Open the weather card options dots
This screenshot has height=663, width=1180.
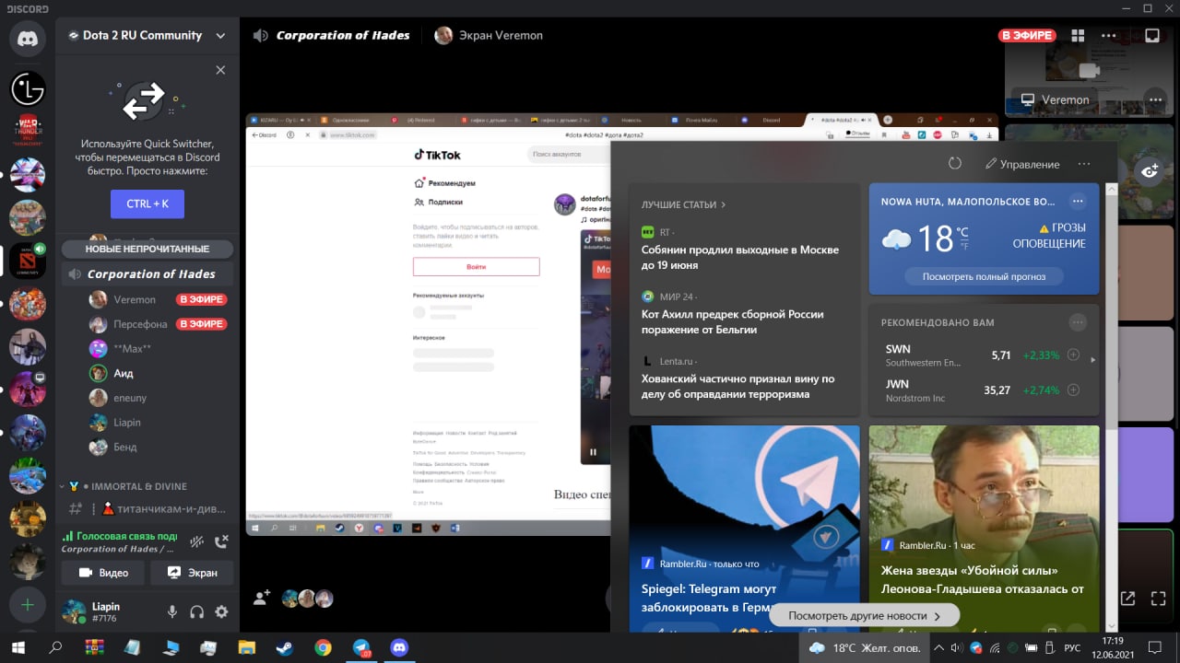point(1078,201)
